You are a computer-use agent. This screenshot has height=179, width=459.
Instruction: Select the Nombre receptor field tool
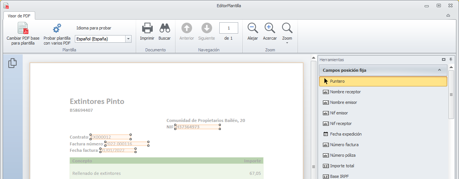coord(383,92)
